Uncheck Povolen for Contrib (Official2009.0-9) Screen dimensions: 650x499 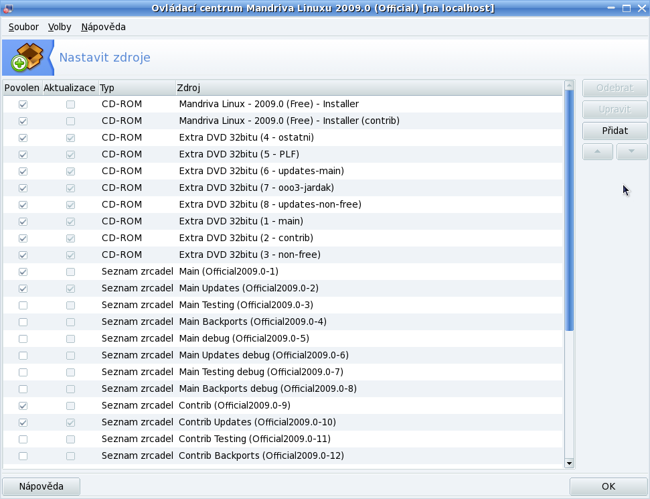(x=23, y=406)
